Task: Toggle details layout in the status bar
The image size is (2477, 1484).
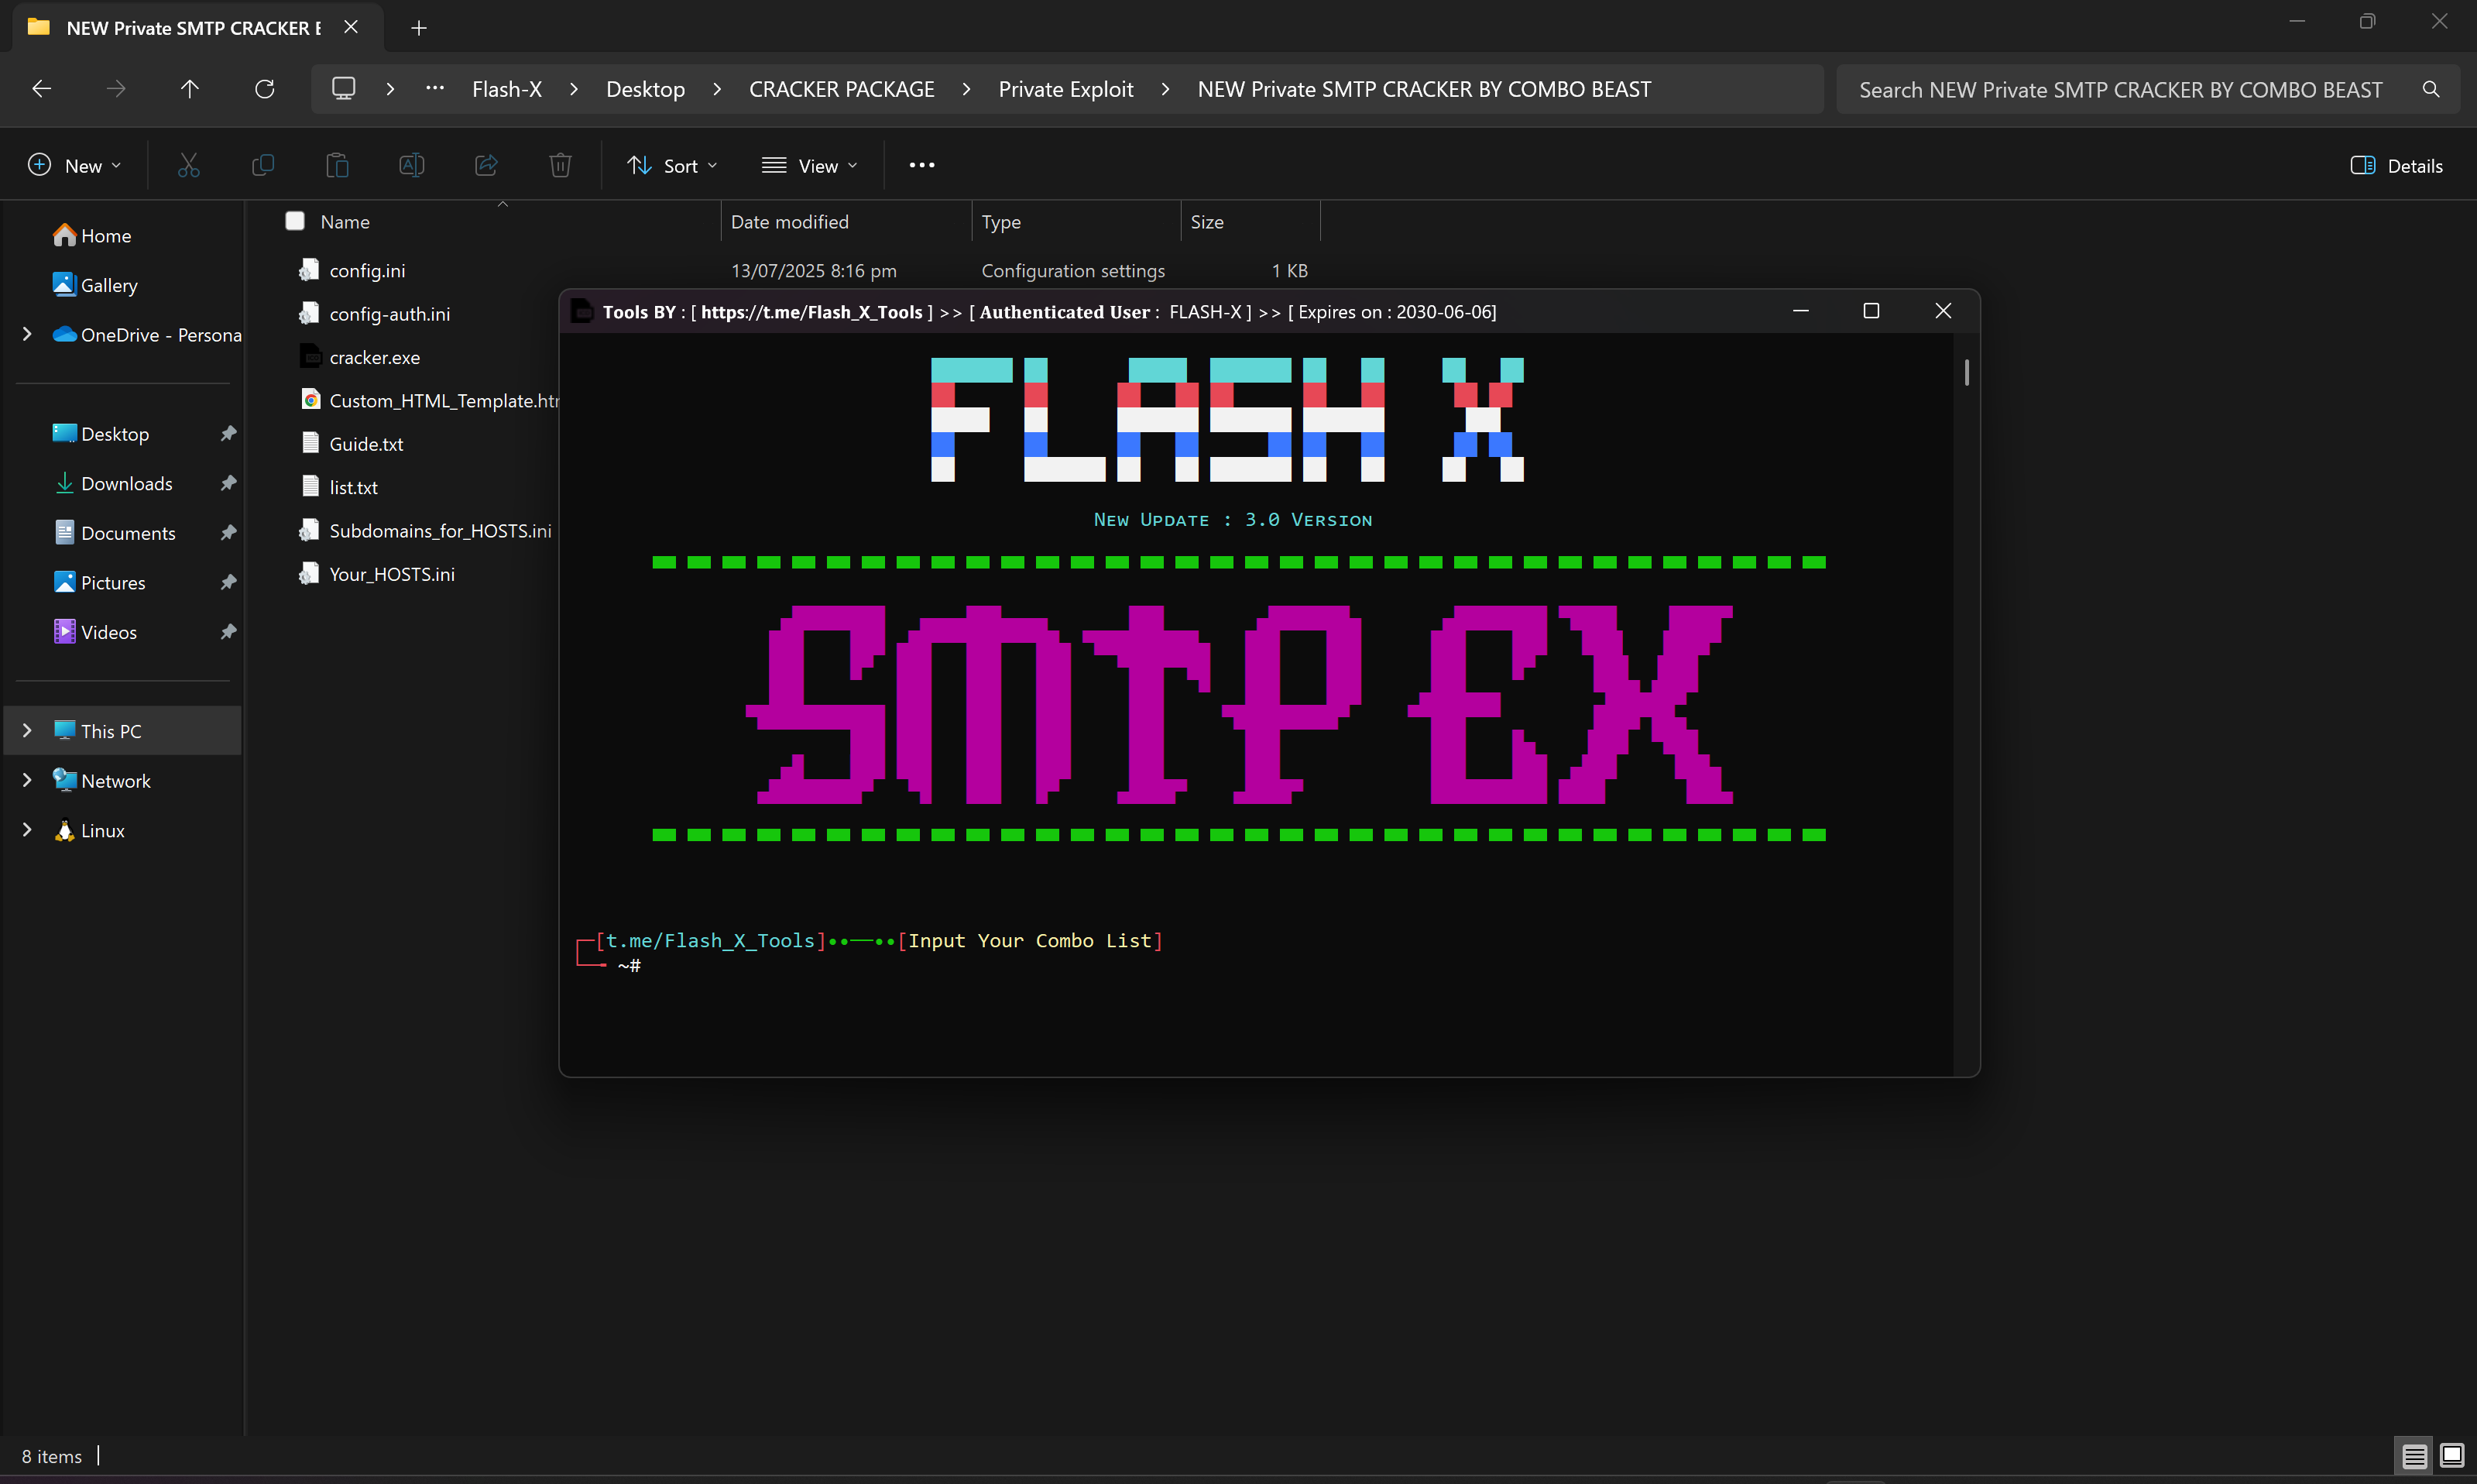Action: tap(2413, 1456)
